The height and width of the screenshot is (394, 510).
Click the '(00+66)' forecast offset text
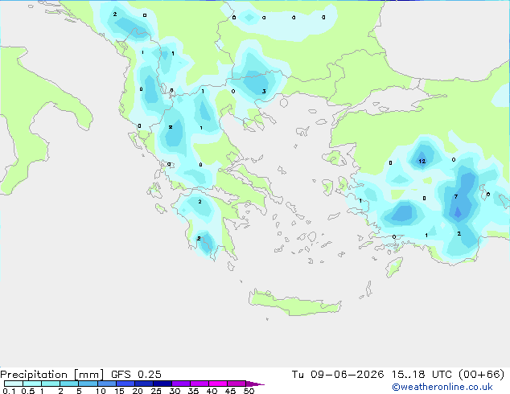tap(481, 375)
